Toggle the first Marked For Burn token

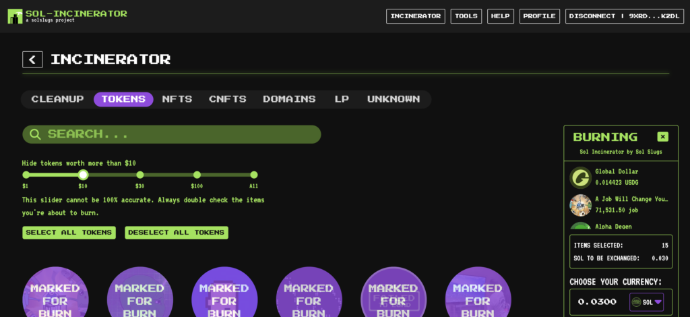tap(55, 293)
